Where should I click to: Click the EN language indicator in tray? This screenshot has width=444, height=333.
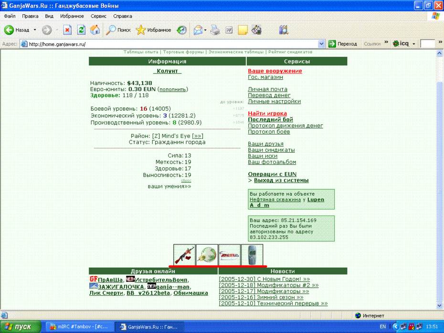pos(382,326)
